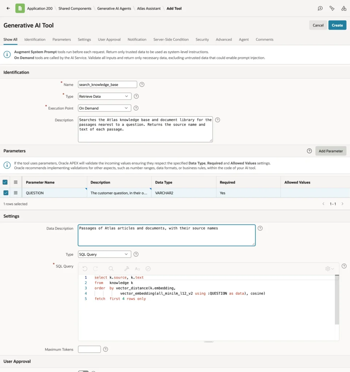Open the grid header row actions menu
This screenshot has height=372, width=350.
(16, 182)
